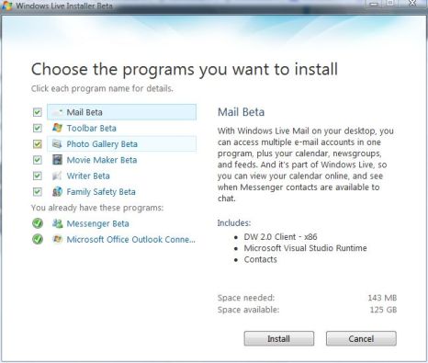View details for Messenger Beta

pos(97,223)
